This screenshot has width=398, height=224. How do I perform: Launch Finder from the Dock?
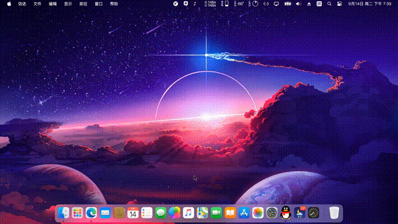click(63, 213)
